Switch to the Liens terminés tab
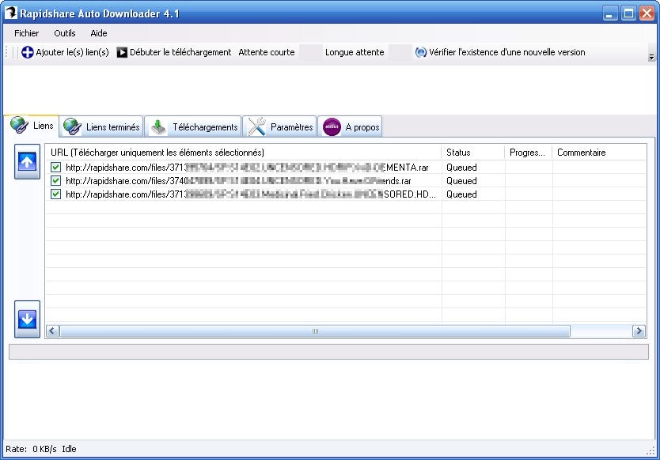 coord(101,126)
